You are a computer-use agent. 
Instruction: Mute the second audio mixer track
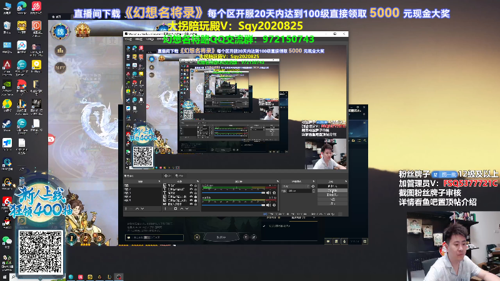pos(269,205)
